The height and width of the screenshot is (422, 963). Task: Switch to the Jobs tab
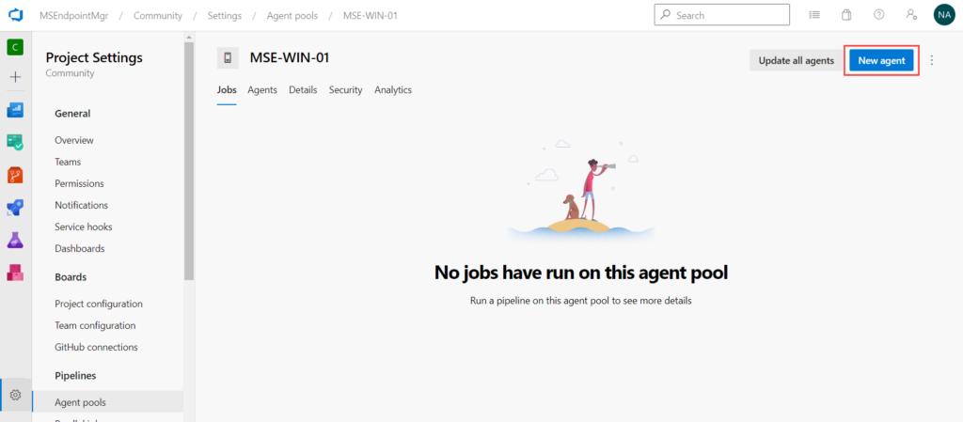coord(227,89)
